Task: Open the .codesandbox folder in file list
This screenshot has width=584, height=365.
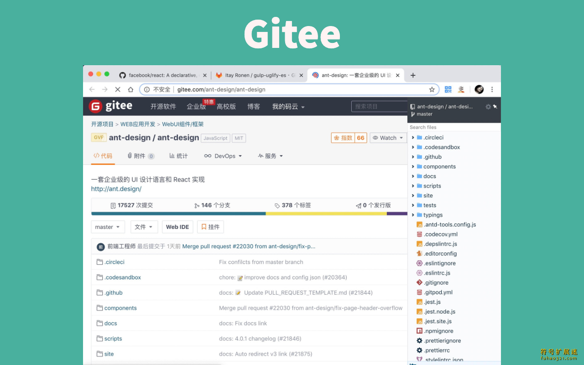Action: [123, 277]
